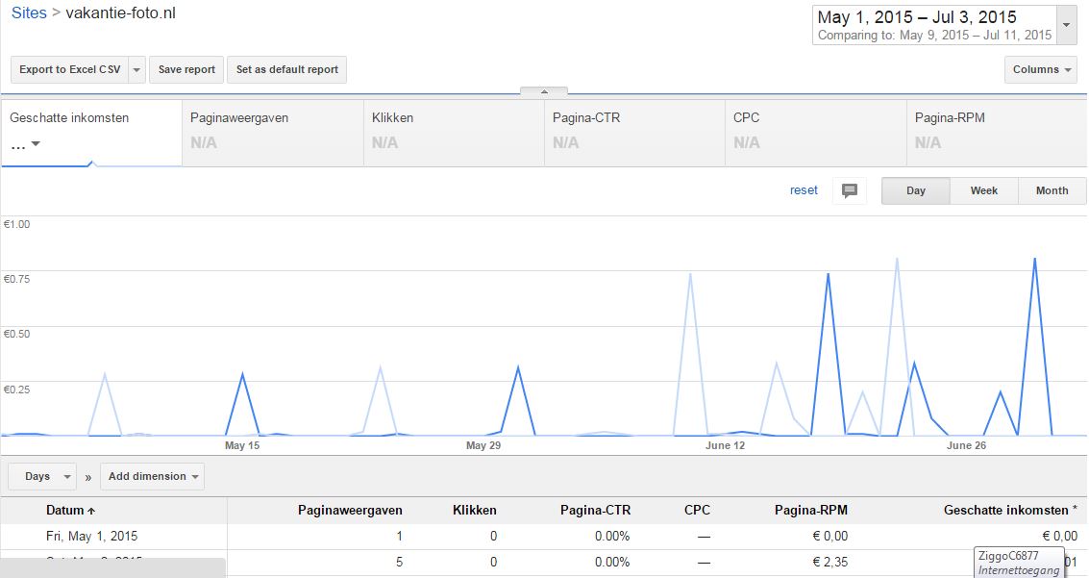Sort by the Klikken column header
The width and height of the screenshot is (1089, 578).
pyautogui.click(x=475, y=510)
